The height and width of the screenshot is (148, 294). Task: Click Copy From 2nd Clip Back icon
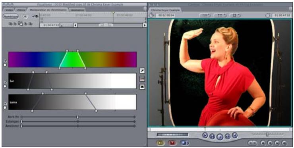(10, 24)
